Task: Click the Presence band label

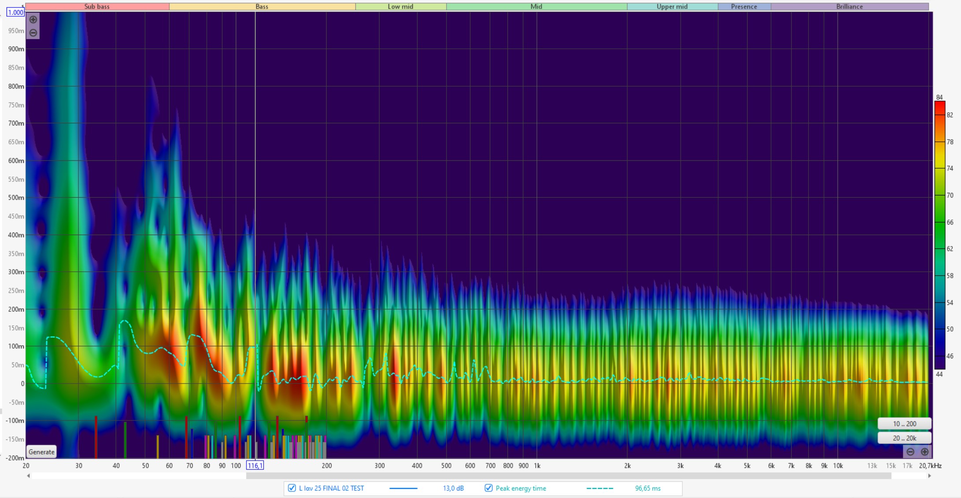Action: pyautogui.click(x=744, y=7)
